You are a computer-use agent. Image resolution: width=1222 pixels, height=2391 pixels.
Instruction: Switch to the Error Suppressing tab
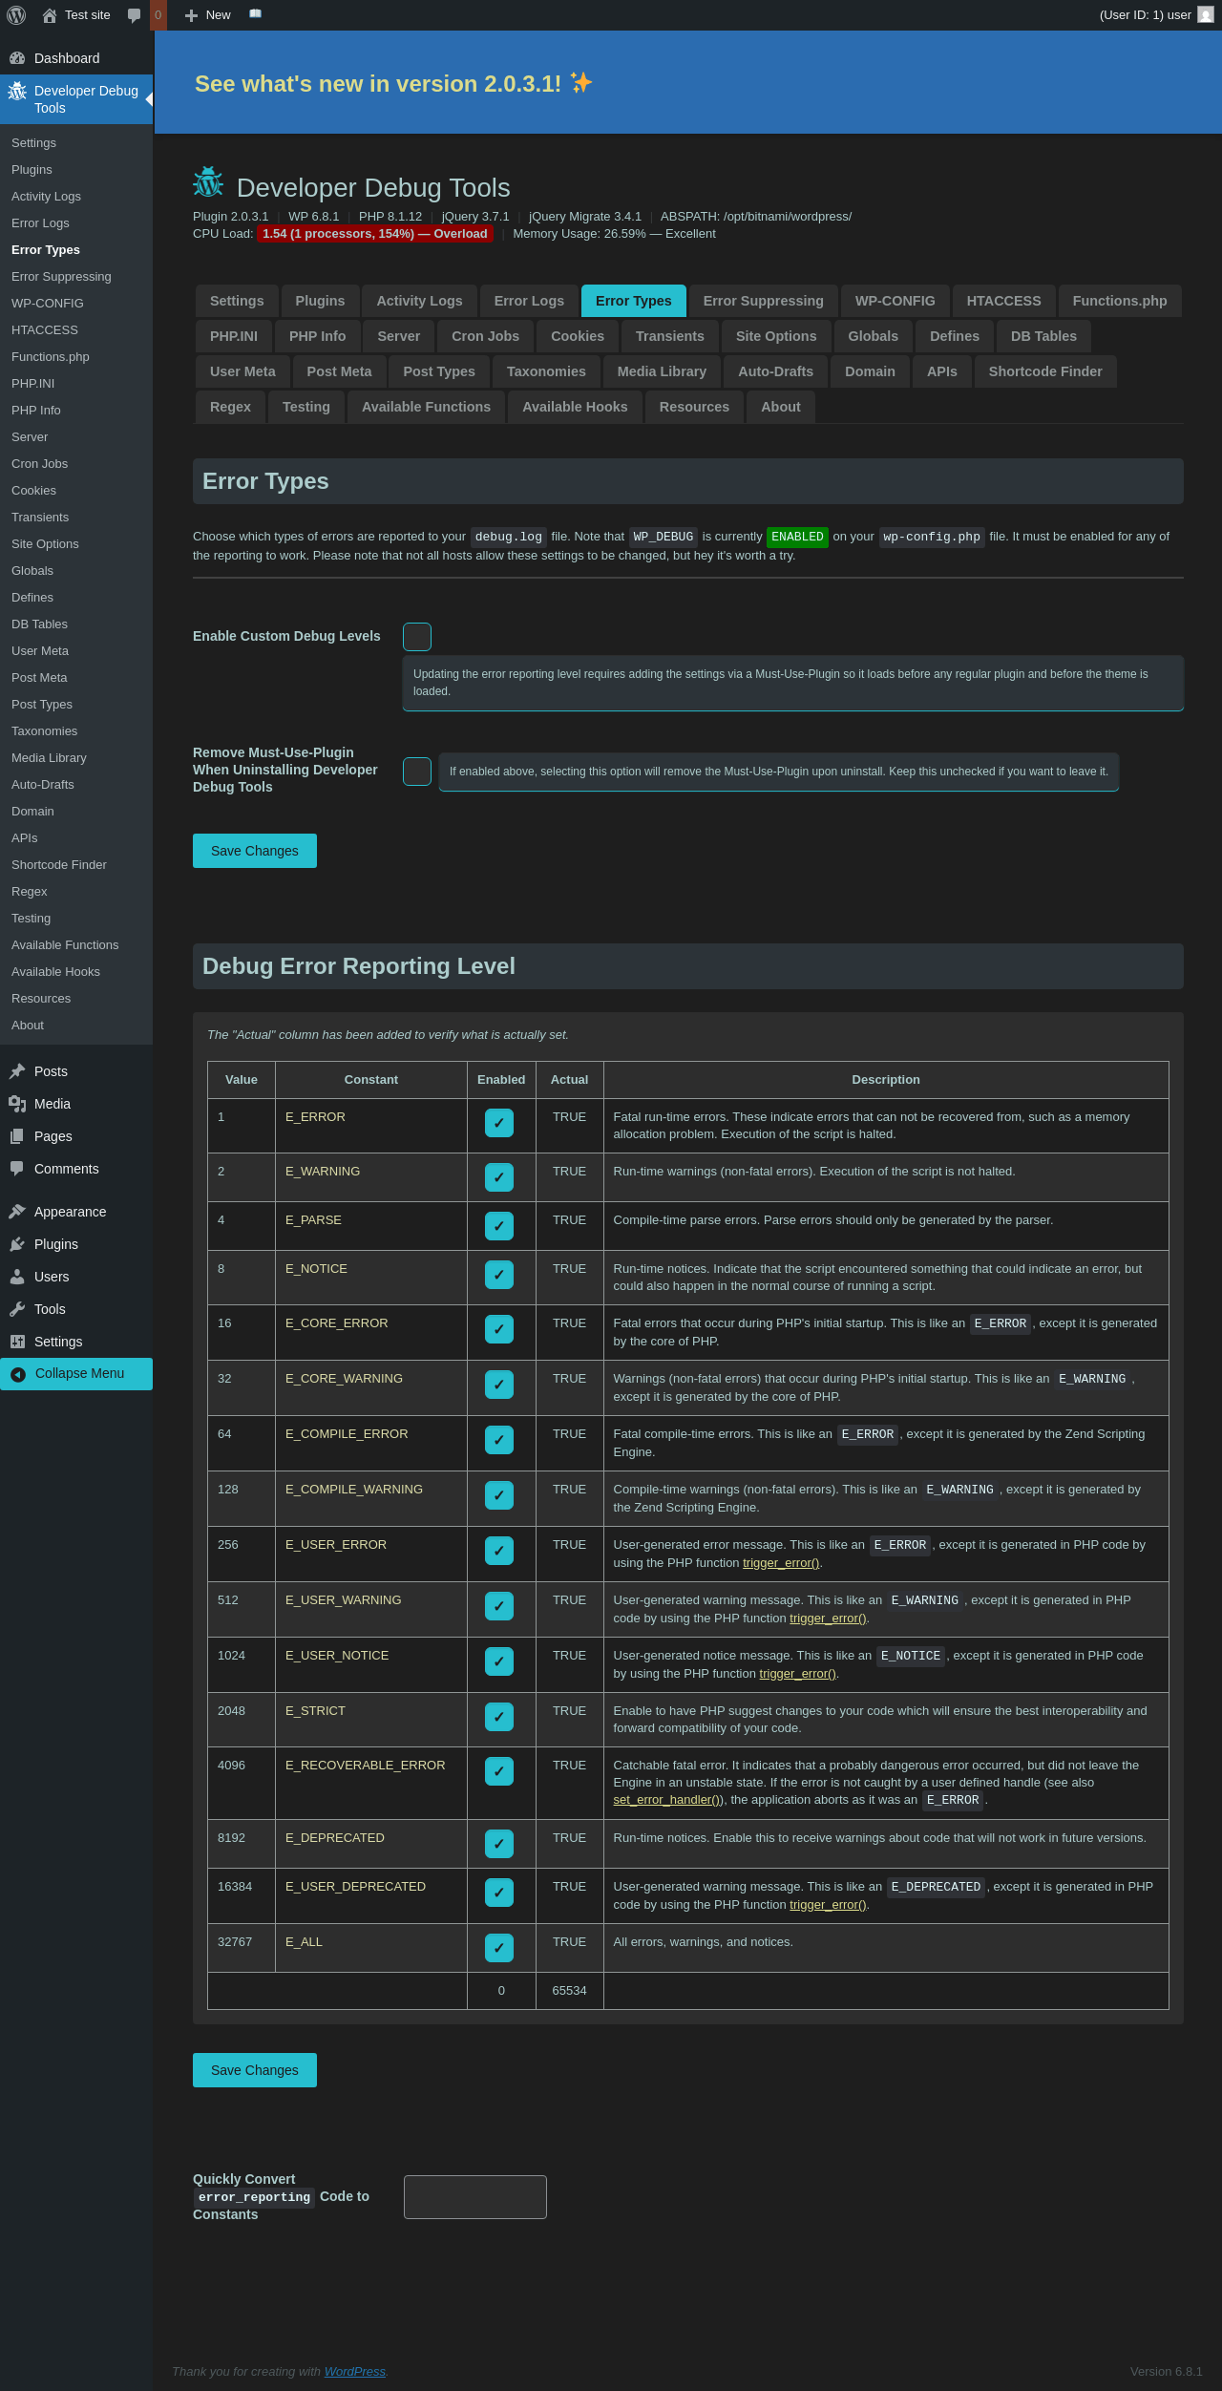tap(764, 301)
